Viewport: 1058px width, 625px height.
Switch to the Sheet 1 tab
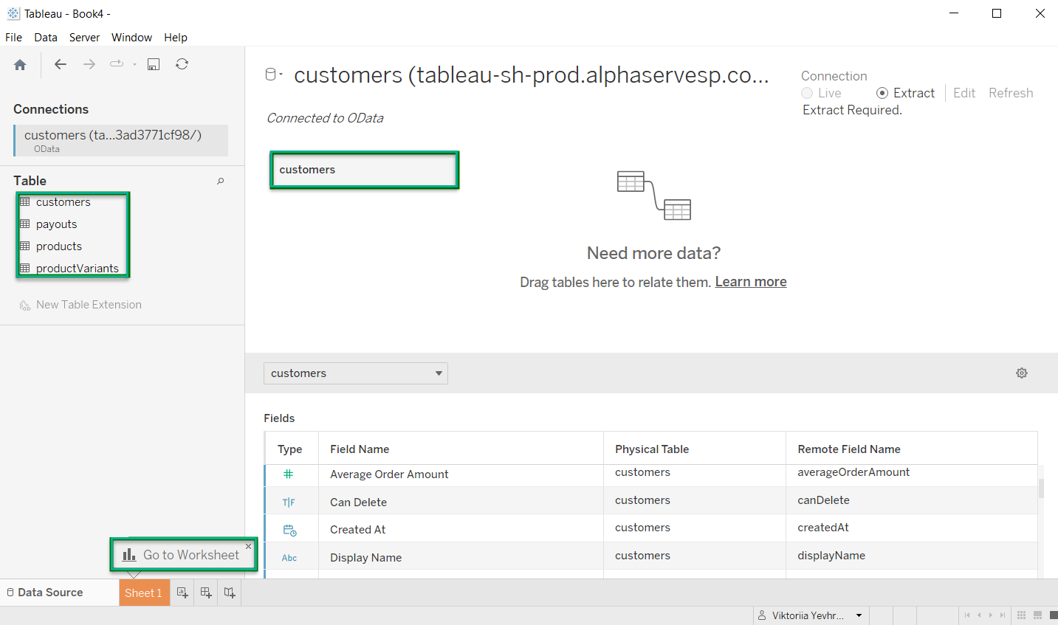(x=144, y=593)
